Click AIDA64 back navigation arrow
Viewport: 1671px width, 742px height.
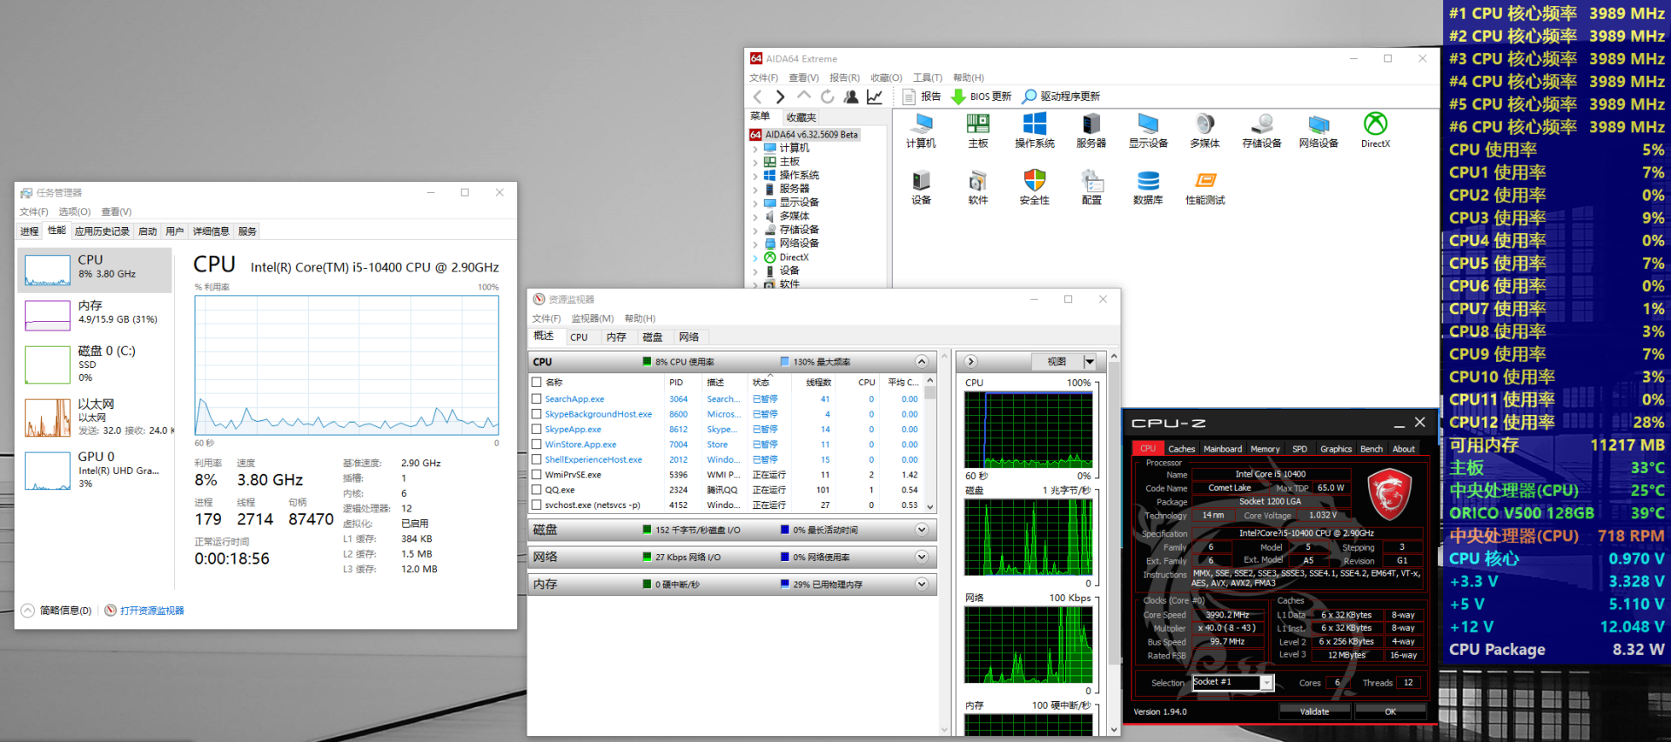pos(757,97)
